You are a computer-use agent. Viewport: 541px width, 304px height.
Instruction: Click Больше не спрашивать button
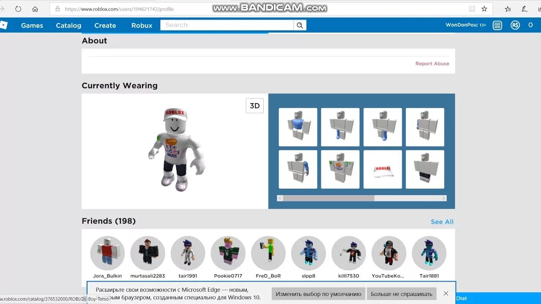[x=402, y=294]
